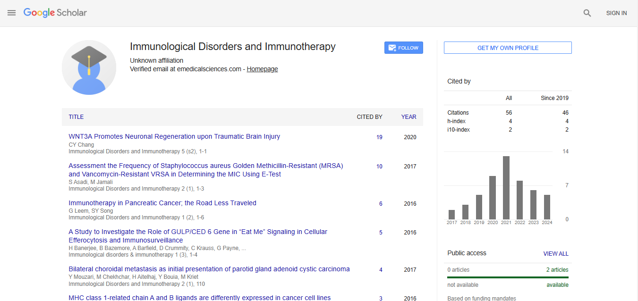Open the hamburger main menu
The image size is (638, 301).
[12, 13]
